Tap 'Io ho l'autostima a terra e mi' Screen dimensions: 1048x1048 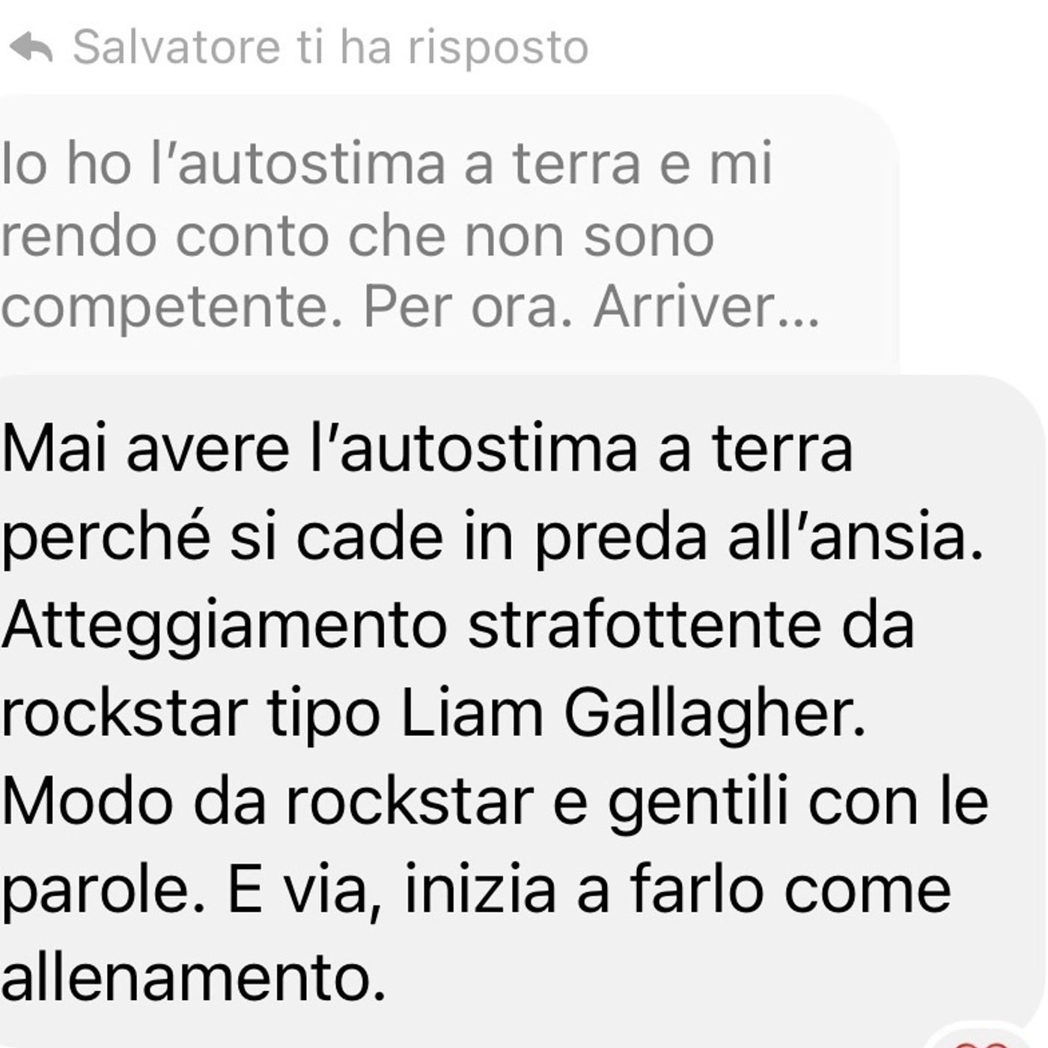pyautogui.click(x=386, y=163)
